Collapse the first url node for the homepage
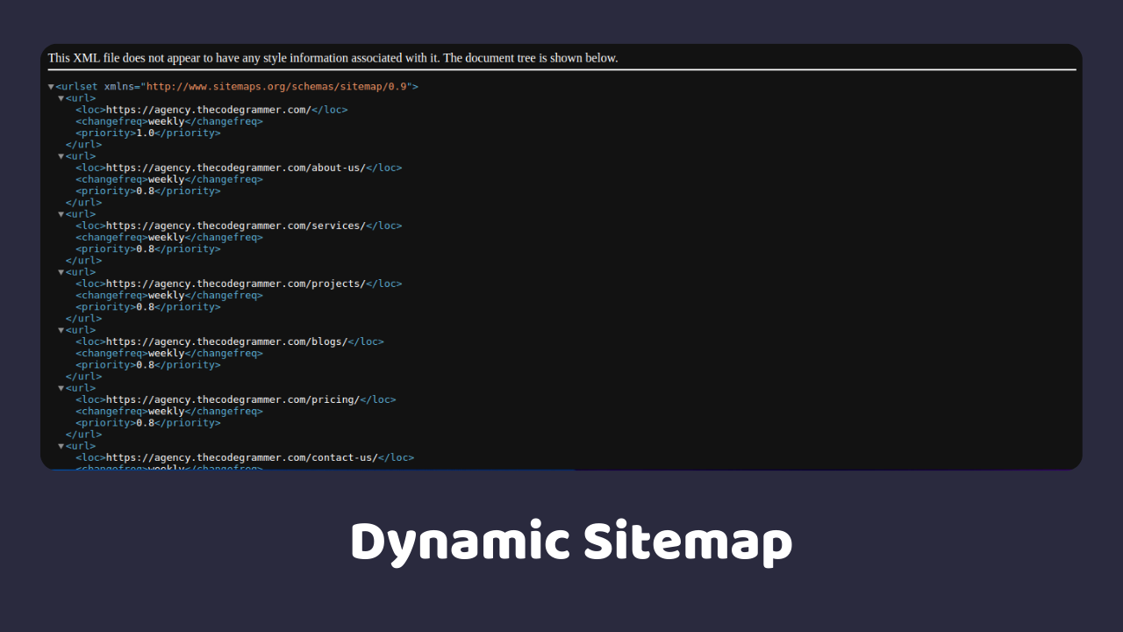The image size is (1123, 632). (x=61, y=97)
